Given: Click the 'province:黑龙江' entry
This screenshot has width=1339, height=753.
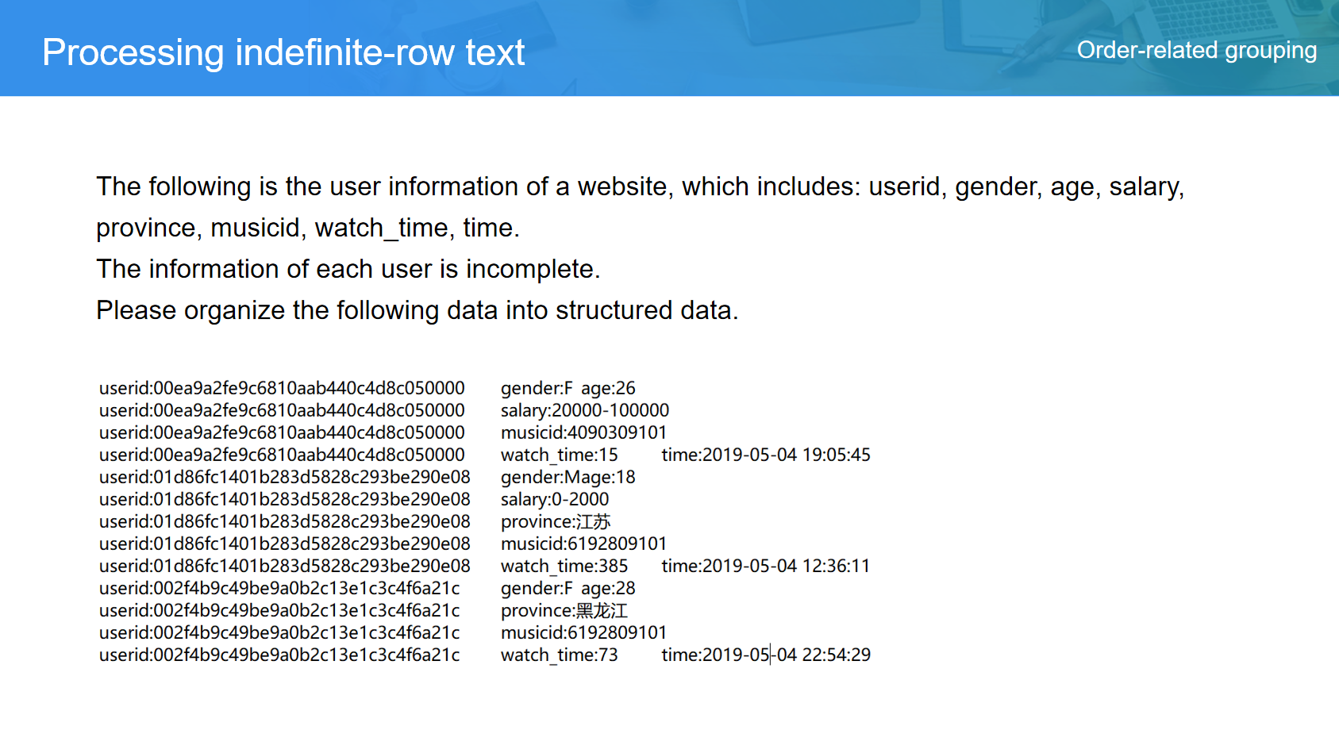Looking at the screenshot, I should pyautogui.click(x=564, y=610).
